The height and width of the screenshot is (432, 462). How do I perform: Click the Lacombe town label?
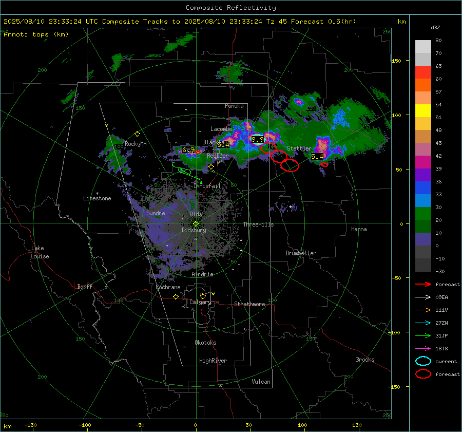pos(221,129)
